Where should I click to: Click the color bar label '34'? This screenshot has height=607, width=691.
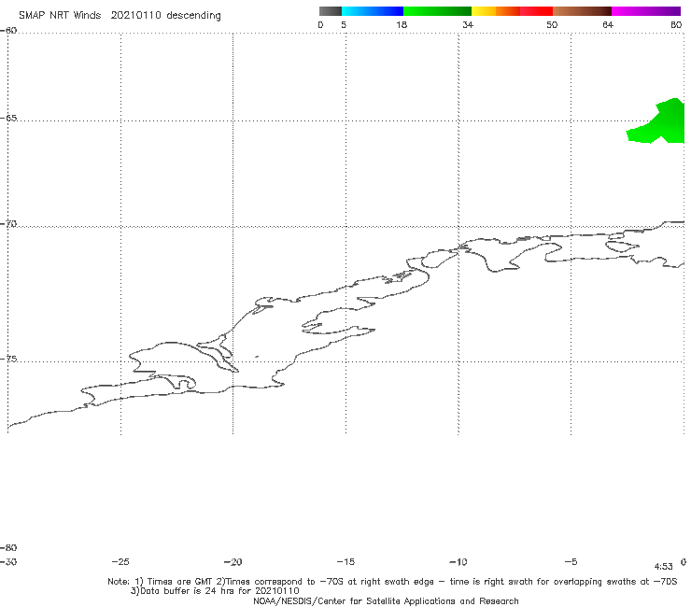(x=468, y=24)
